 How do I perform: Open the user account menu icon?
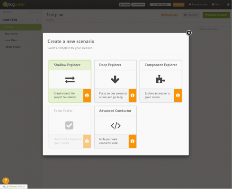pyautogui.click(x=228, y=4)
